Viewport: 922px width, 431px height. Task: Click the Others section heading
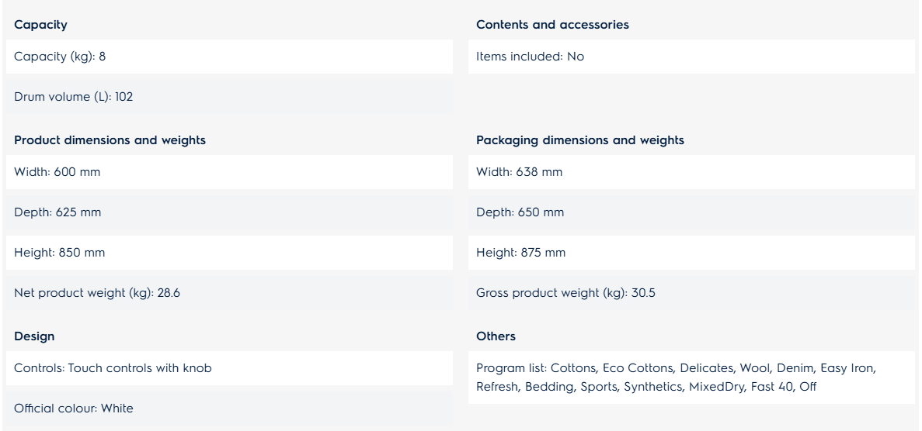click(496, 336)
